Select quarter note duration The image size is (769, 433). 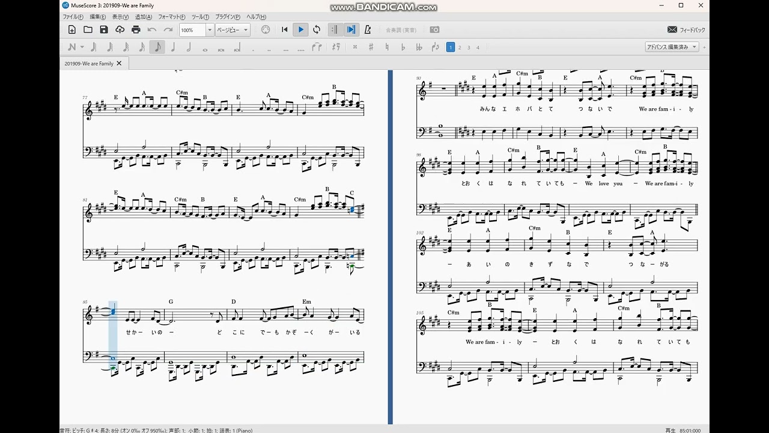[x=173, y=47]
